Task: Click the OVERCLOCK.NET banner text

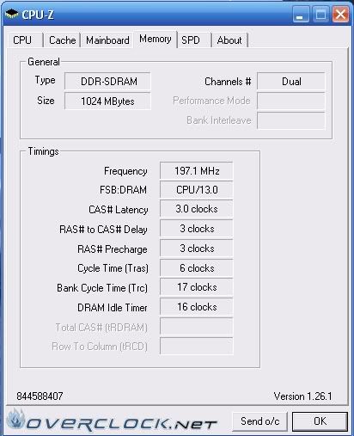Action: (x=121, y=424)
